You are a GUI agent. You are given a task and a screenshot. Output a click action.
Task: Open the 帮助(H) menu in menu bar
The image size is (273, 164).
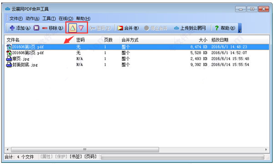click(x=83, y=19)
